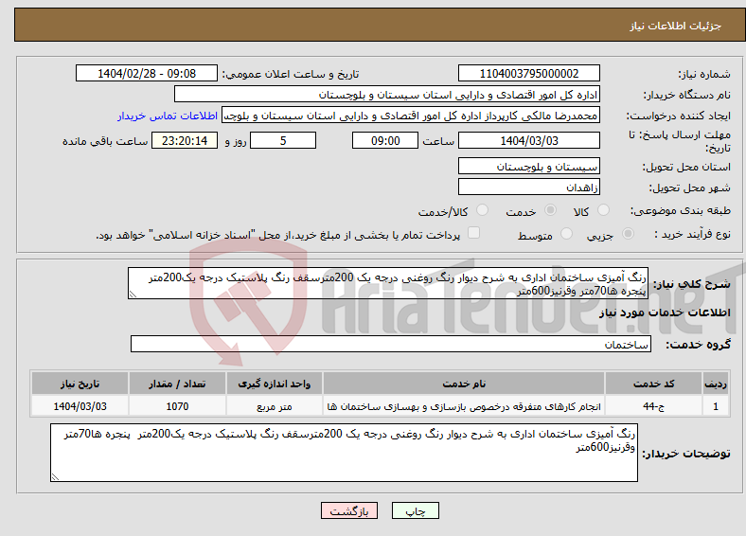Click the row number cell 1

716,406
